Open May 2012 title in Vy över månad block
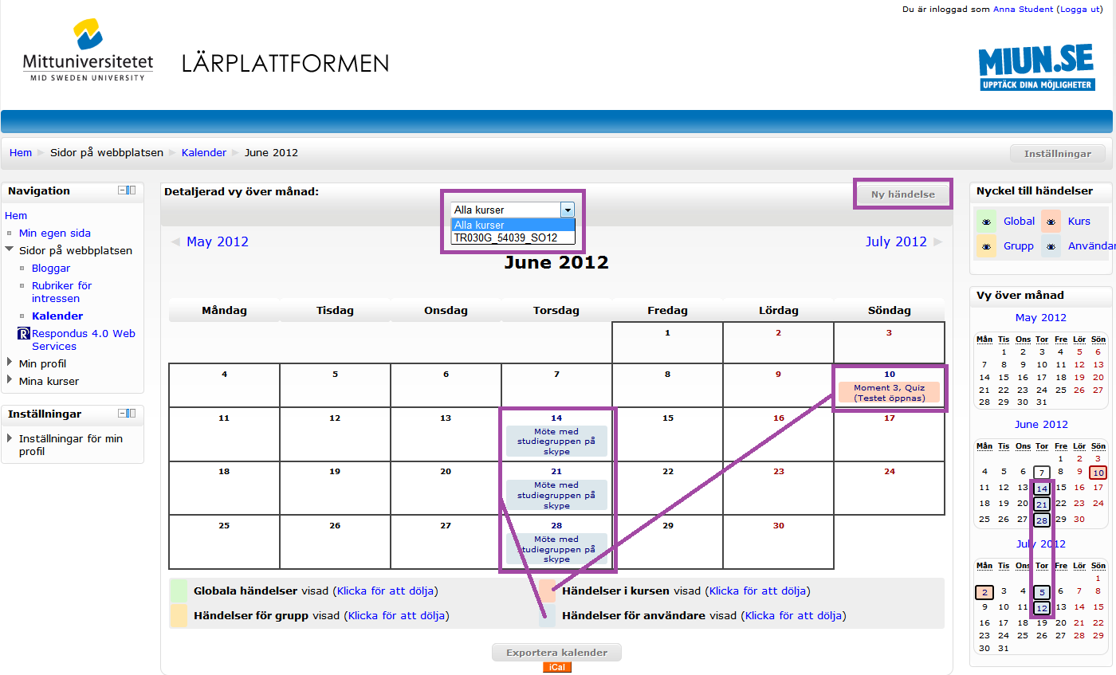Image resolution: width=1116 pixels, height=675 pixels. tap(1041, 317)
